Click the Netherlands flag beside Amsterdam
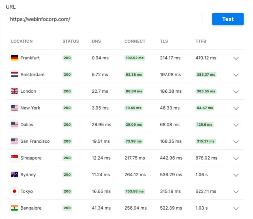 pos(14,74)
